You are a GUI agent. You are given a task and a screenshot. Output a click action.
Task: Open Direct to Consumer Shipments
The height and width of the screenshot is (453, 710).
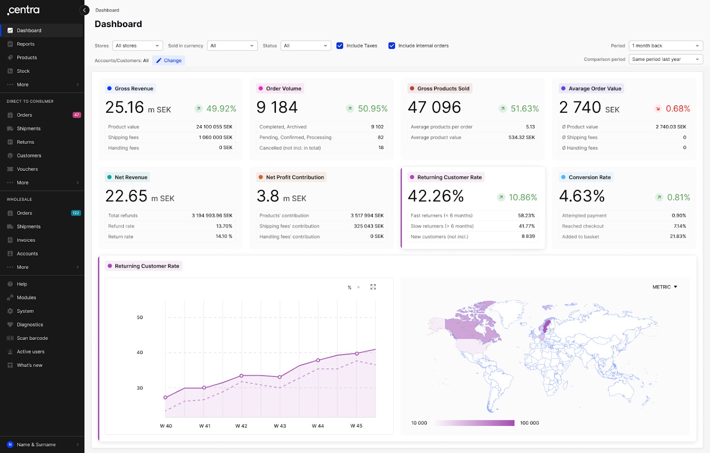pyautogui.click(x=42, y=129)
